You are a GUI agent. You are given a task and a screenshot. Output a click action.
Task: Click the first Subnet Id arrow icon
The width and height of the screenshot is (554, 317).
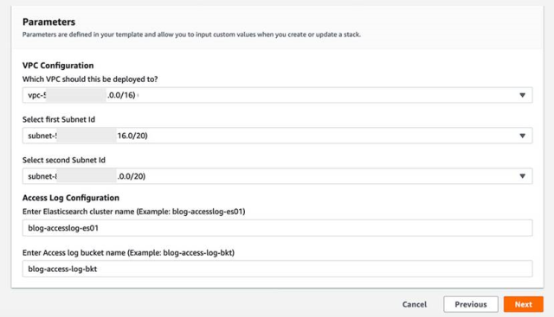click(522, 136)
